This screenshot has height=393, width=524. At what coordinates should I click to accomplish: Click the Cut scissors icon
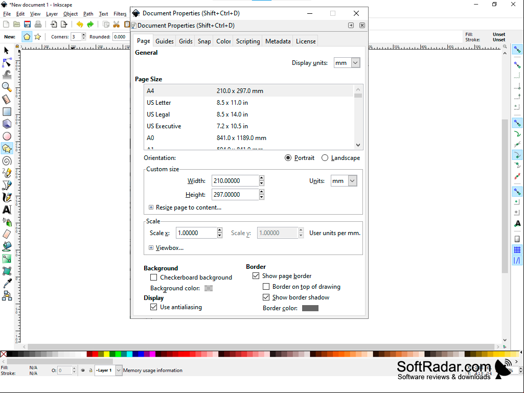[116, 24]
